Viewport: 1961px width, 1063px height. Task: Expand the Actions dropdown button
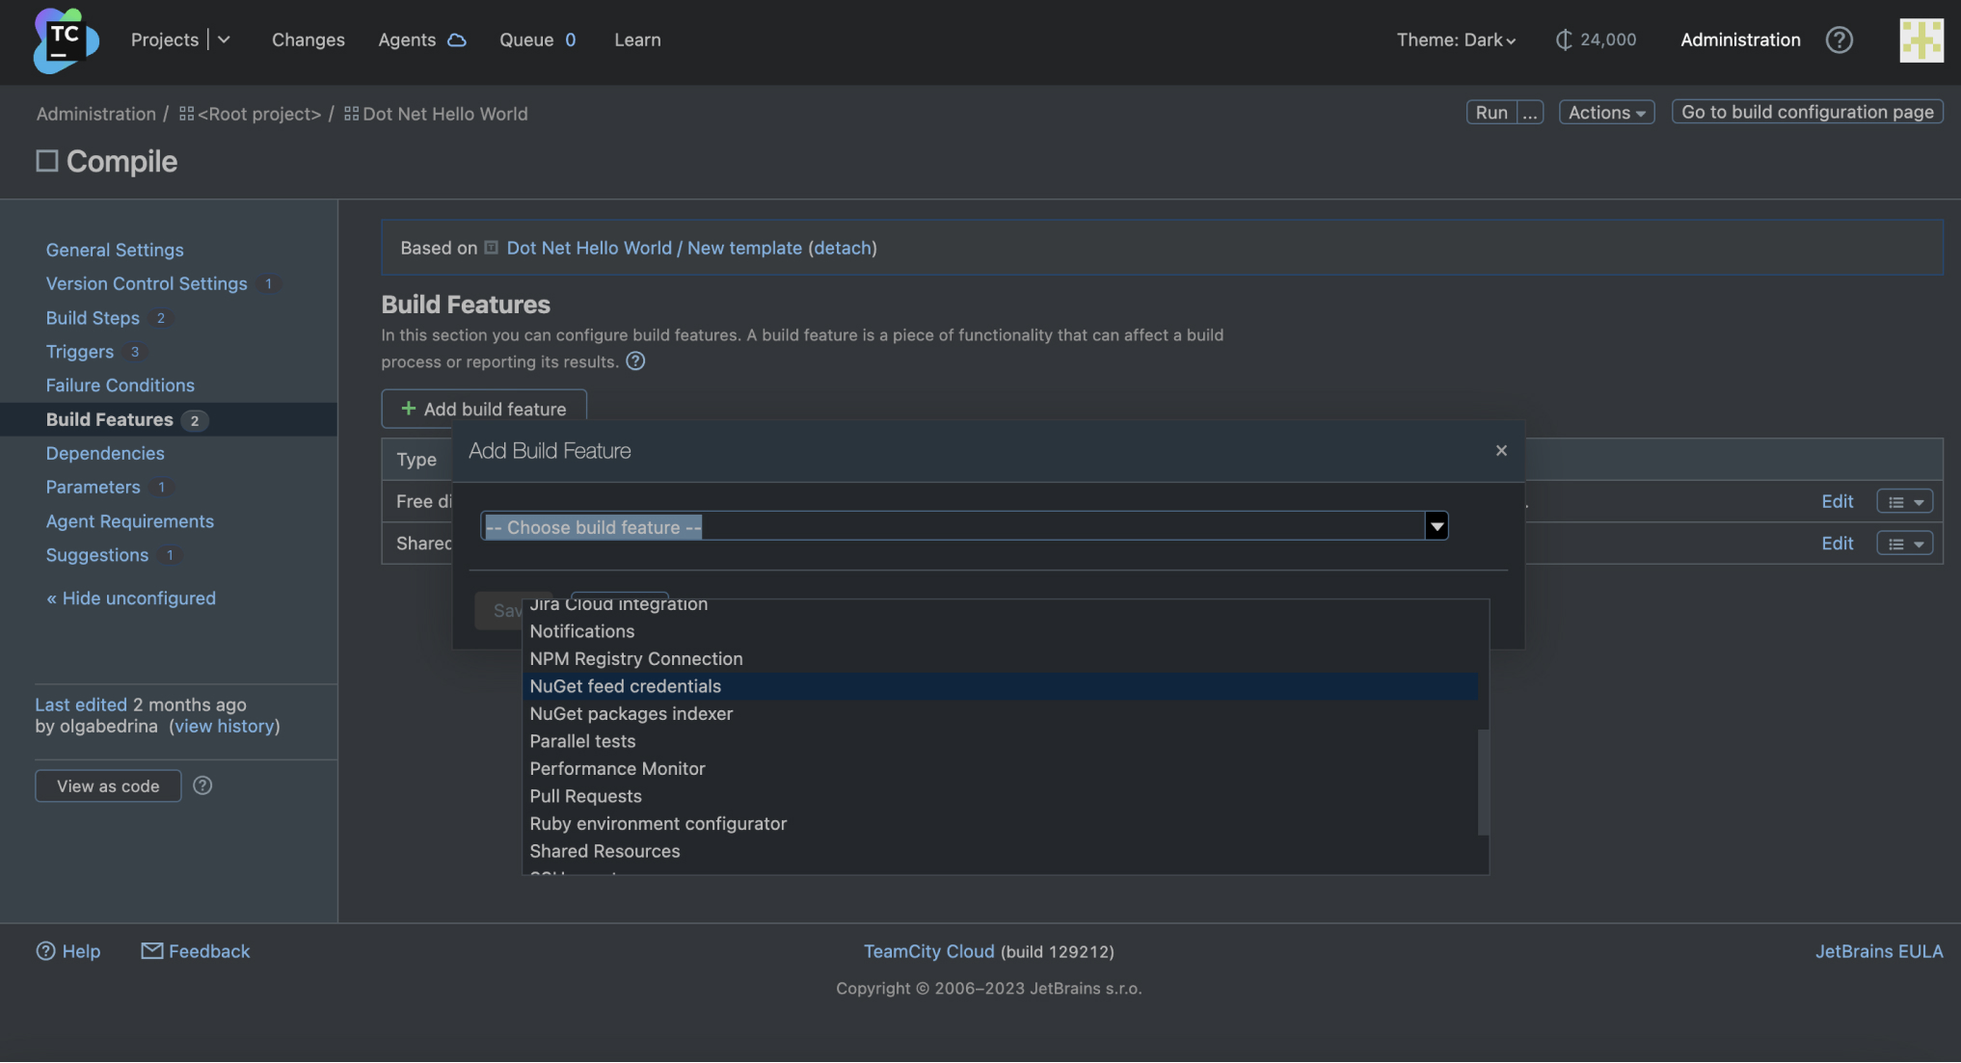(1606, 111)
